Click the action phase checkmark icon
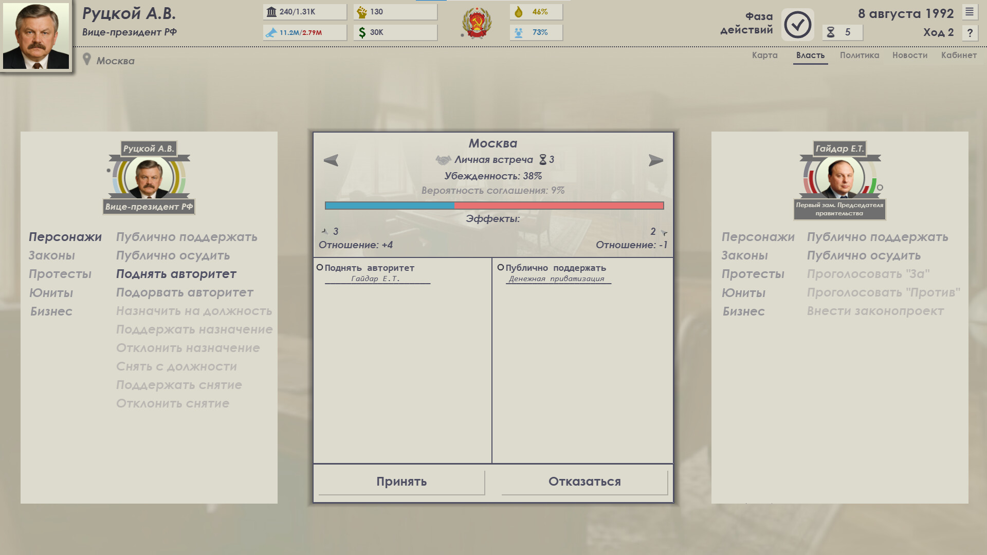 pos(798,25)
